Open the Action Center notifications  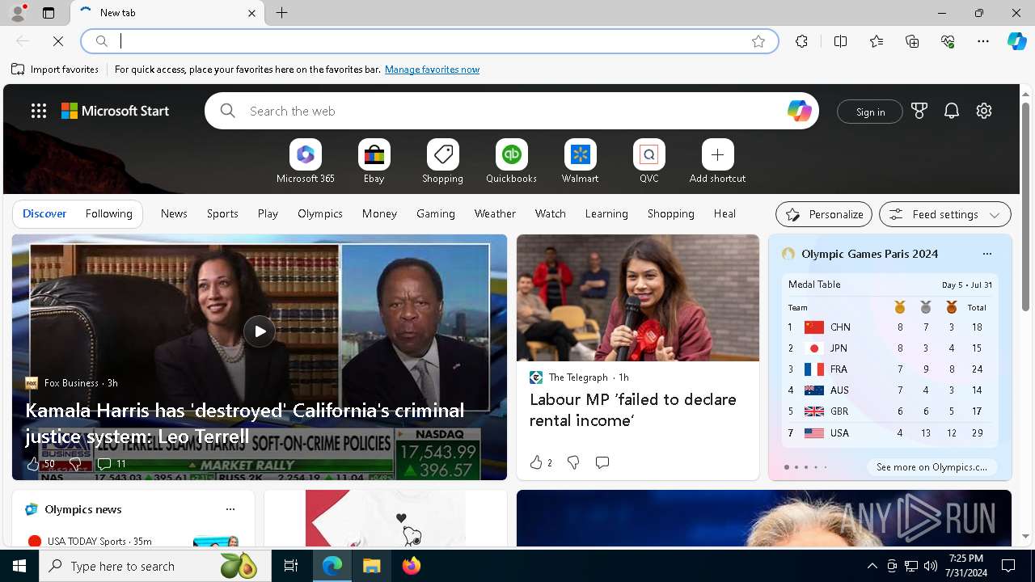click(x=1008, y=566)
